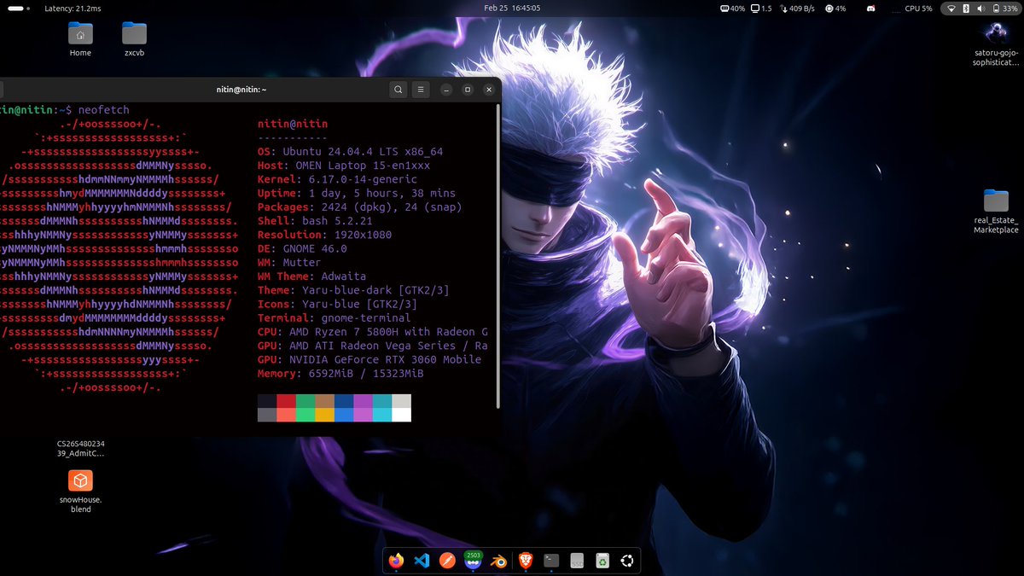Minimize the terminal window
Image resolution: width=1024 pixels, height=576 pixels.
(445, 89)
